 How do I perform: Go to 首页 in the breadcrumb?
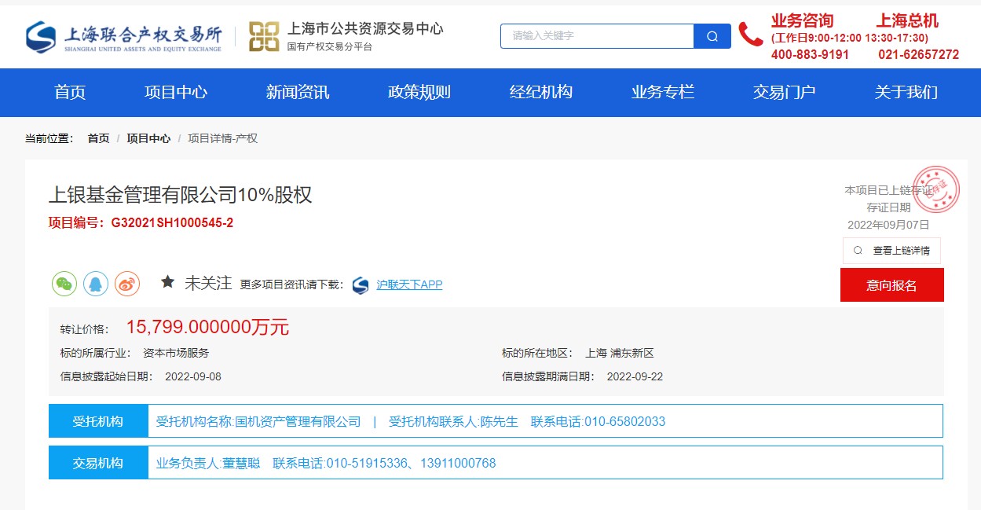point(98,138)
